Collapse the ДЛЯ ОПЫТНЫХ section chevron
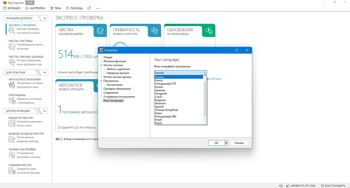Viewport: 350px width, 188px height. click(x=45, y=72)
